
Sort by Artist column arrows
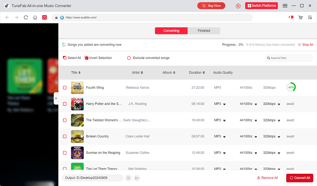coord(142,72)
